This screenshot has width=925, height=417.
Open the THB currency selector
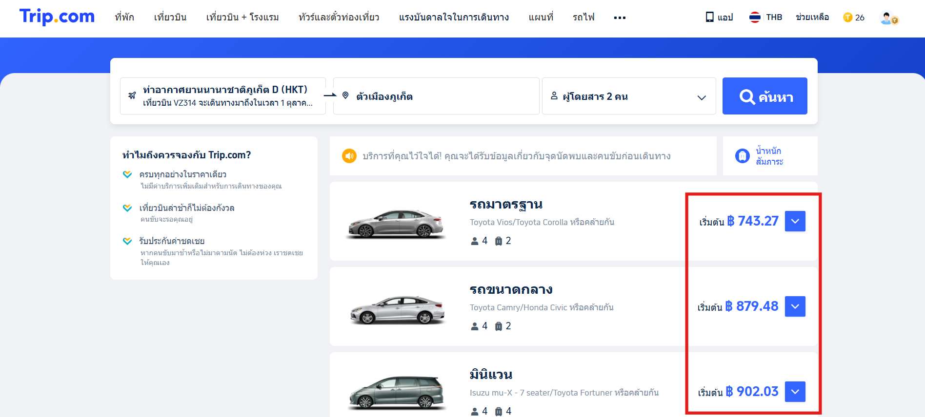[x=774, y=18]
